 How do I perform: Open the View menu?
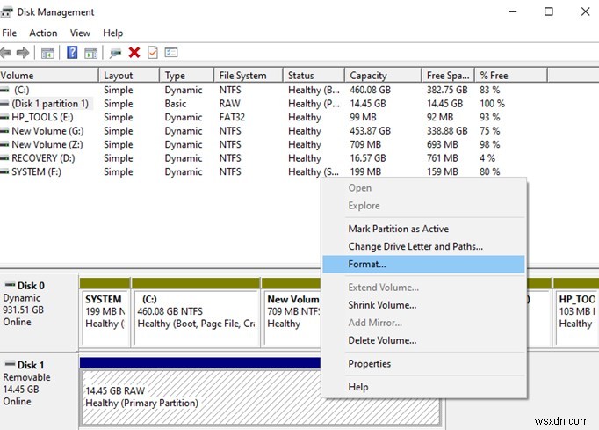coord(80,33)
